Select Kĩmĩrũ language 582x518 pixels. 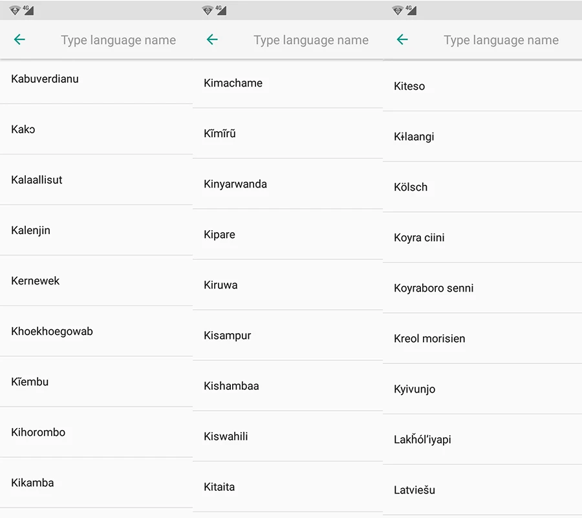pos(288,133)
